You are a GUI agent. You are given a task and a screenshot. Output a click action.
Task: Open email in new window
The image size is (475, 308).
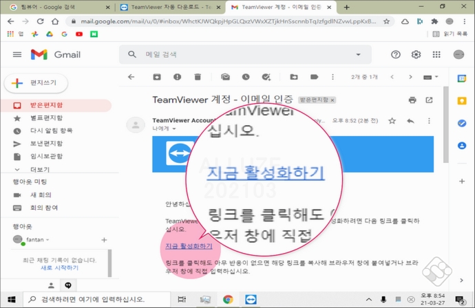(429, 100)
